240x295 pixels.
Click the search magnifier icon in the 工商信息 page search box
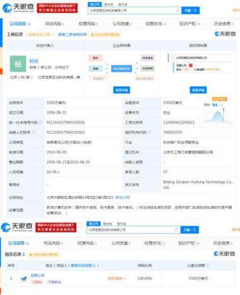point(177,10)
